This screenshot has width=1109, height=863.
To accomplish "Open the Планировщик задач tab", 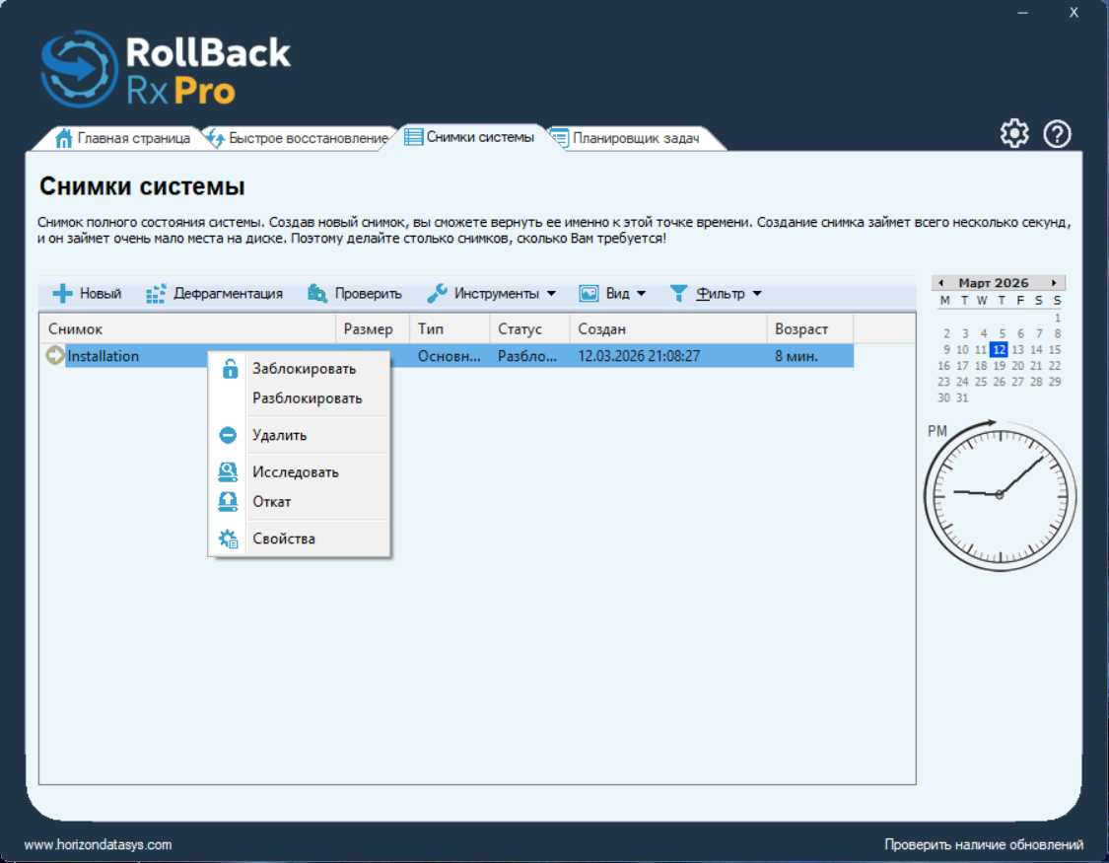I will click(626, 138).
